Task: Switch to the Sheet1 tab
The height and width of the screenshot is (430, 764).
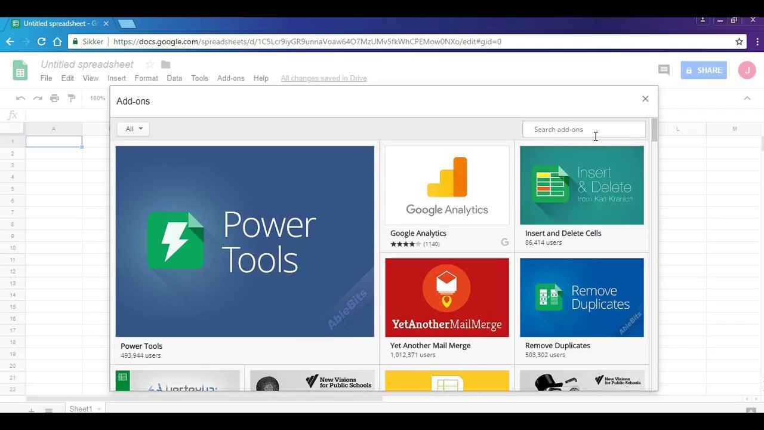Action: (81, 409)
